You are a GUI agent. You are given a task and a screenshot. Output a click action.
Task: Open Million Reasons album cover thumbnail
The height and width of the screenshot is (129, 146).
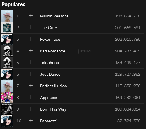pyautogui.click(x=7, y=16)
